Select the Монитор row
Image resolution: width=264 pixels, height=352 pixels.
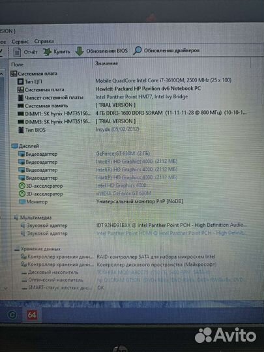[x=101, y=201]
